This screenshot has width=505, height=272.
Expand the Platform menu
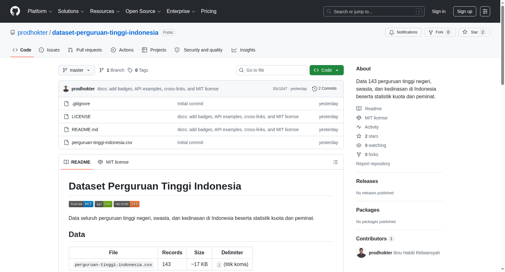coord(40,11)
